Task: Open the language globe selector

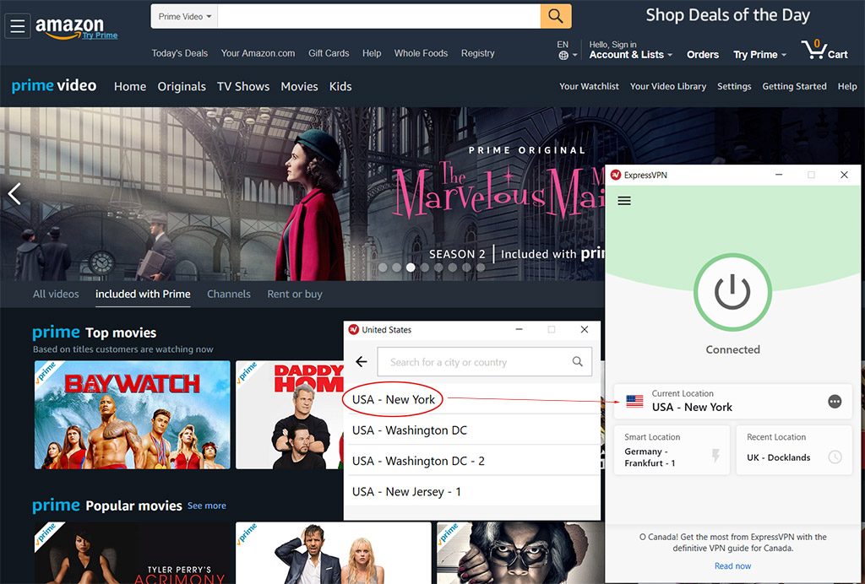Action: pyautogui.click(x=567, y=50)
